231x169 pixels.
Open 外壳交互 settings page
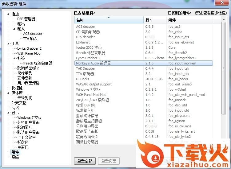19,103
